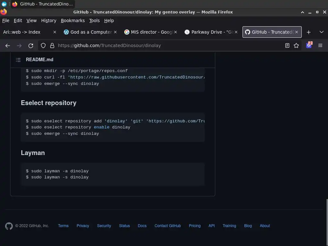Viewport: 328px width, 246px height.
Task: Open the extension icon with badge 2
Action: pos(309,45)
